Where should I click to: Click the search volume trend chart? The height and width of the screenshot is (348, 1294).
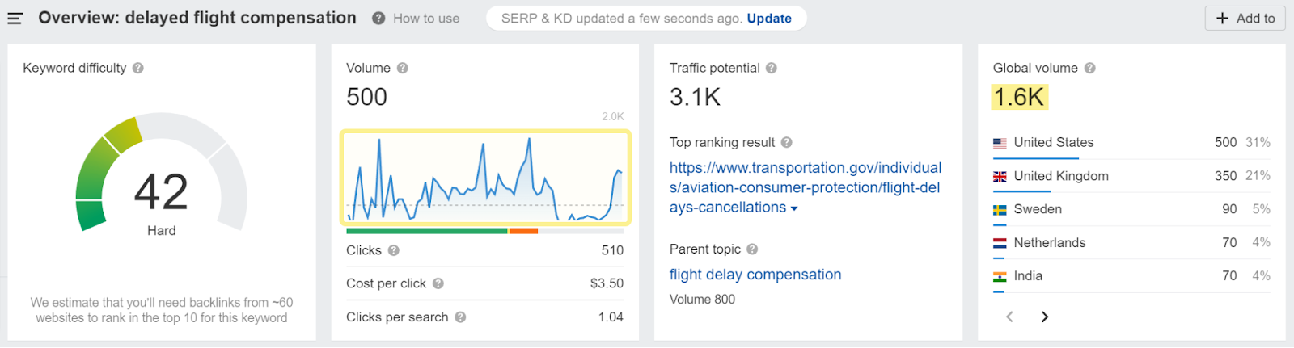coord(485,177)
